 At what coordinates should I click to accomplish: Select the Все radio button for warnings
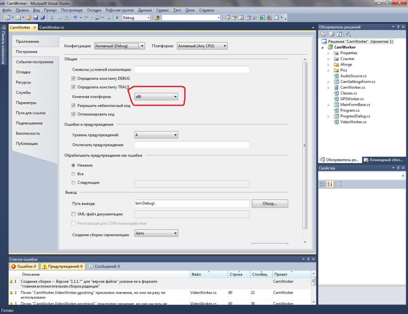click(73, 174)
